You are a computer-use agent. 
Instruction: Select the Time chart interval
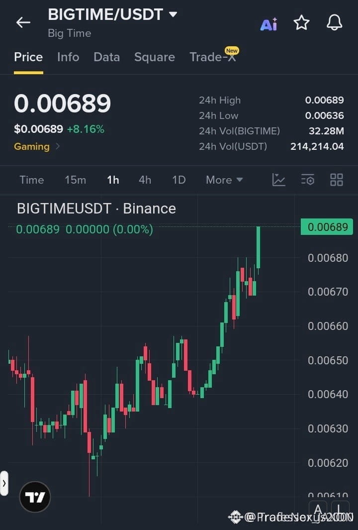(x=32, y=180)
